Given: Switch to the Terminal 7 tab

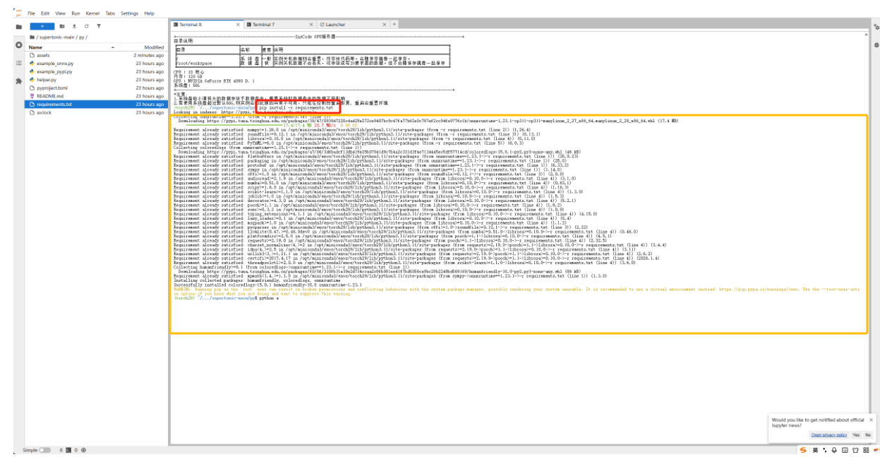Looking at the screenshot, I should pos(281,24).
